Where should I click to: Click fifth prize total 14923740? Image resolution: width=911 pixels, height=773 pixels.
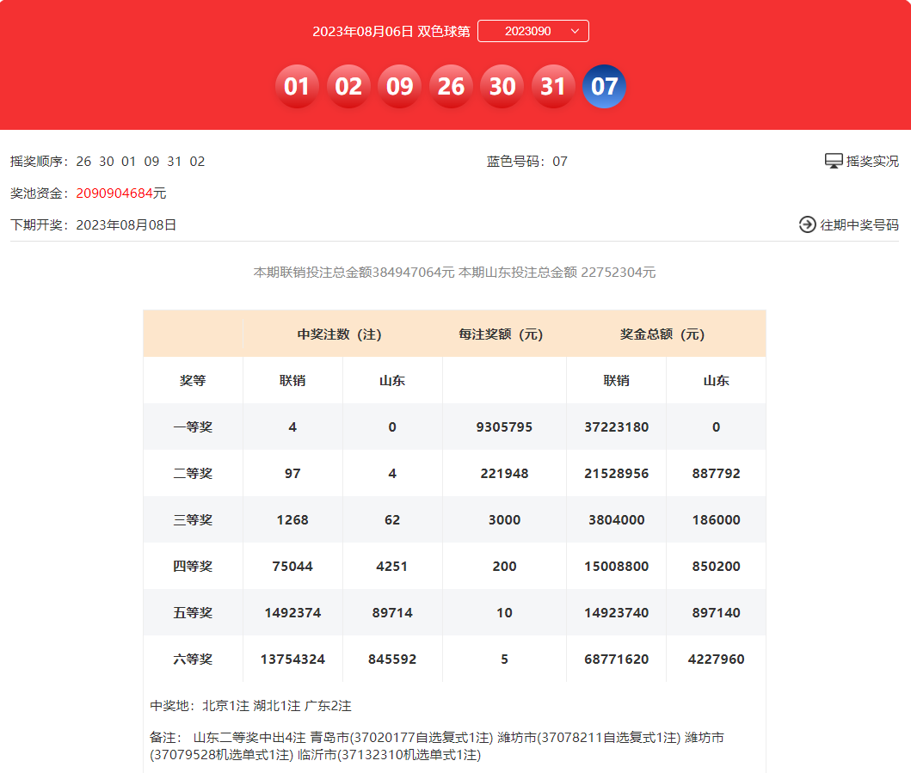tap(617, 613)
